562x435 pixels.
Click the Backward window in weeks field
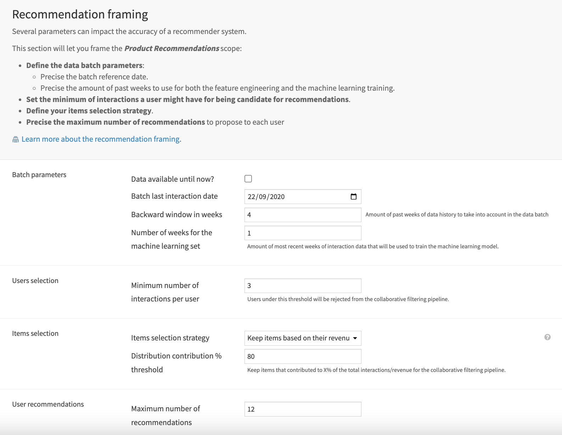(302, 214)
